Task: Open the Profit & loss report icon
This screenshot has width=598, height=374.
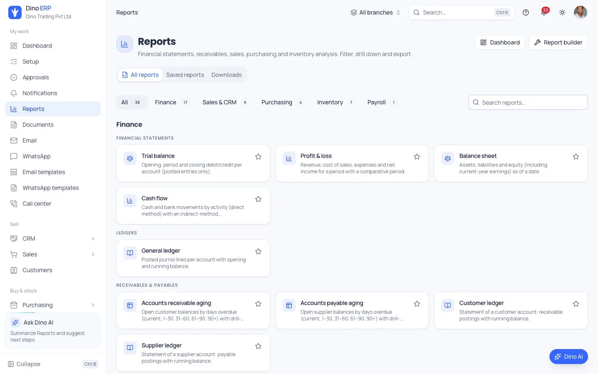Action: (289, 158)
